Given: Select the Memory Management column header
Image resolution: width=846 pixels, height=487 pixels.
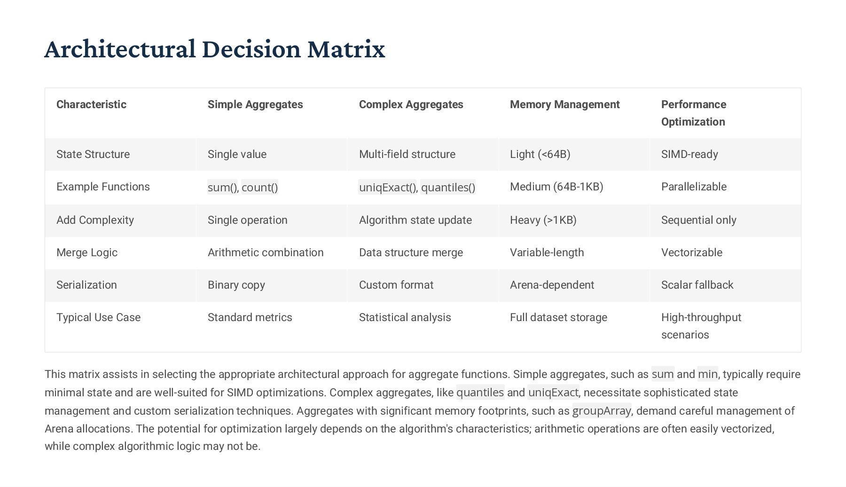Looking at the screenshot, I should click(564, 104).
